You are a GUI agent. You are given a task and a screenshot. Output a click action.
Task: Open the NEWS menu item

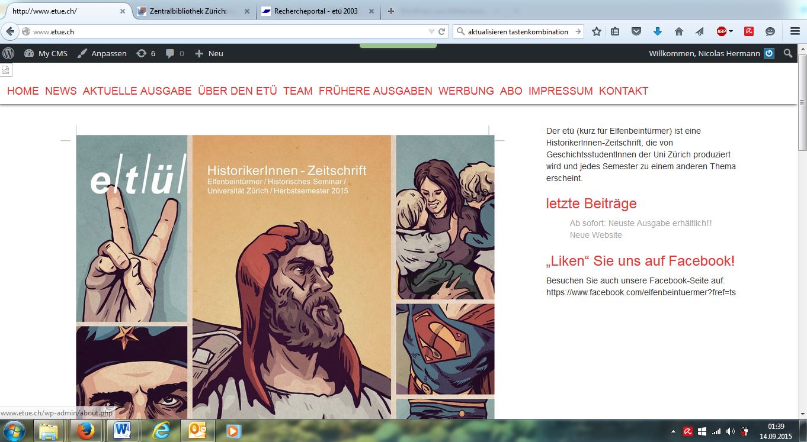61,91
